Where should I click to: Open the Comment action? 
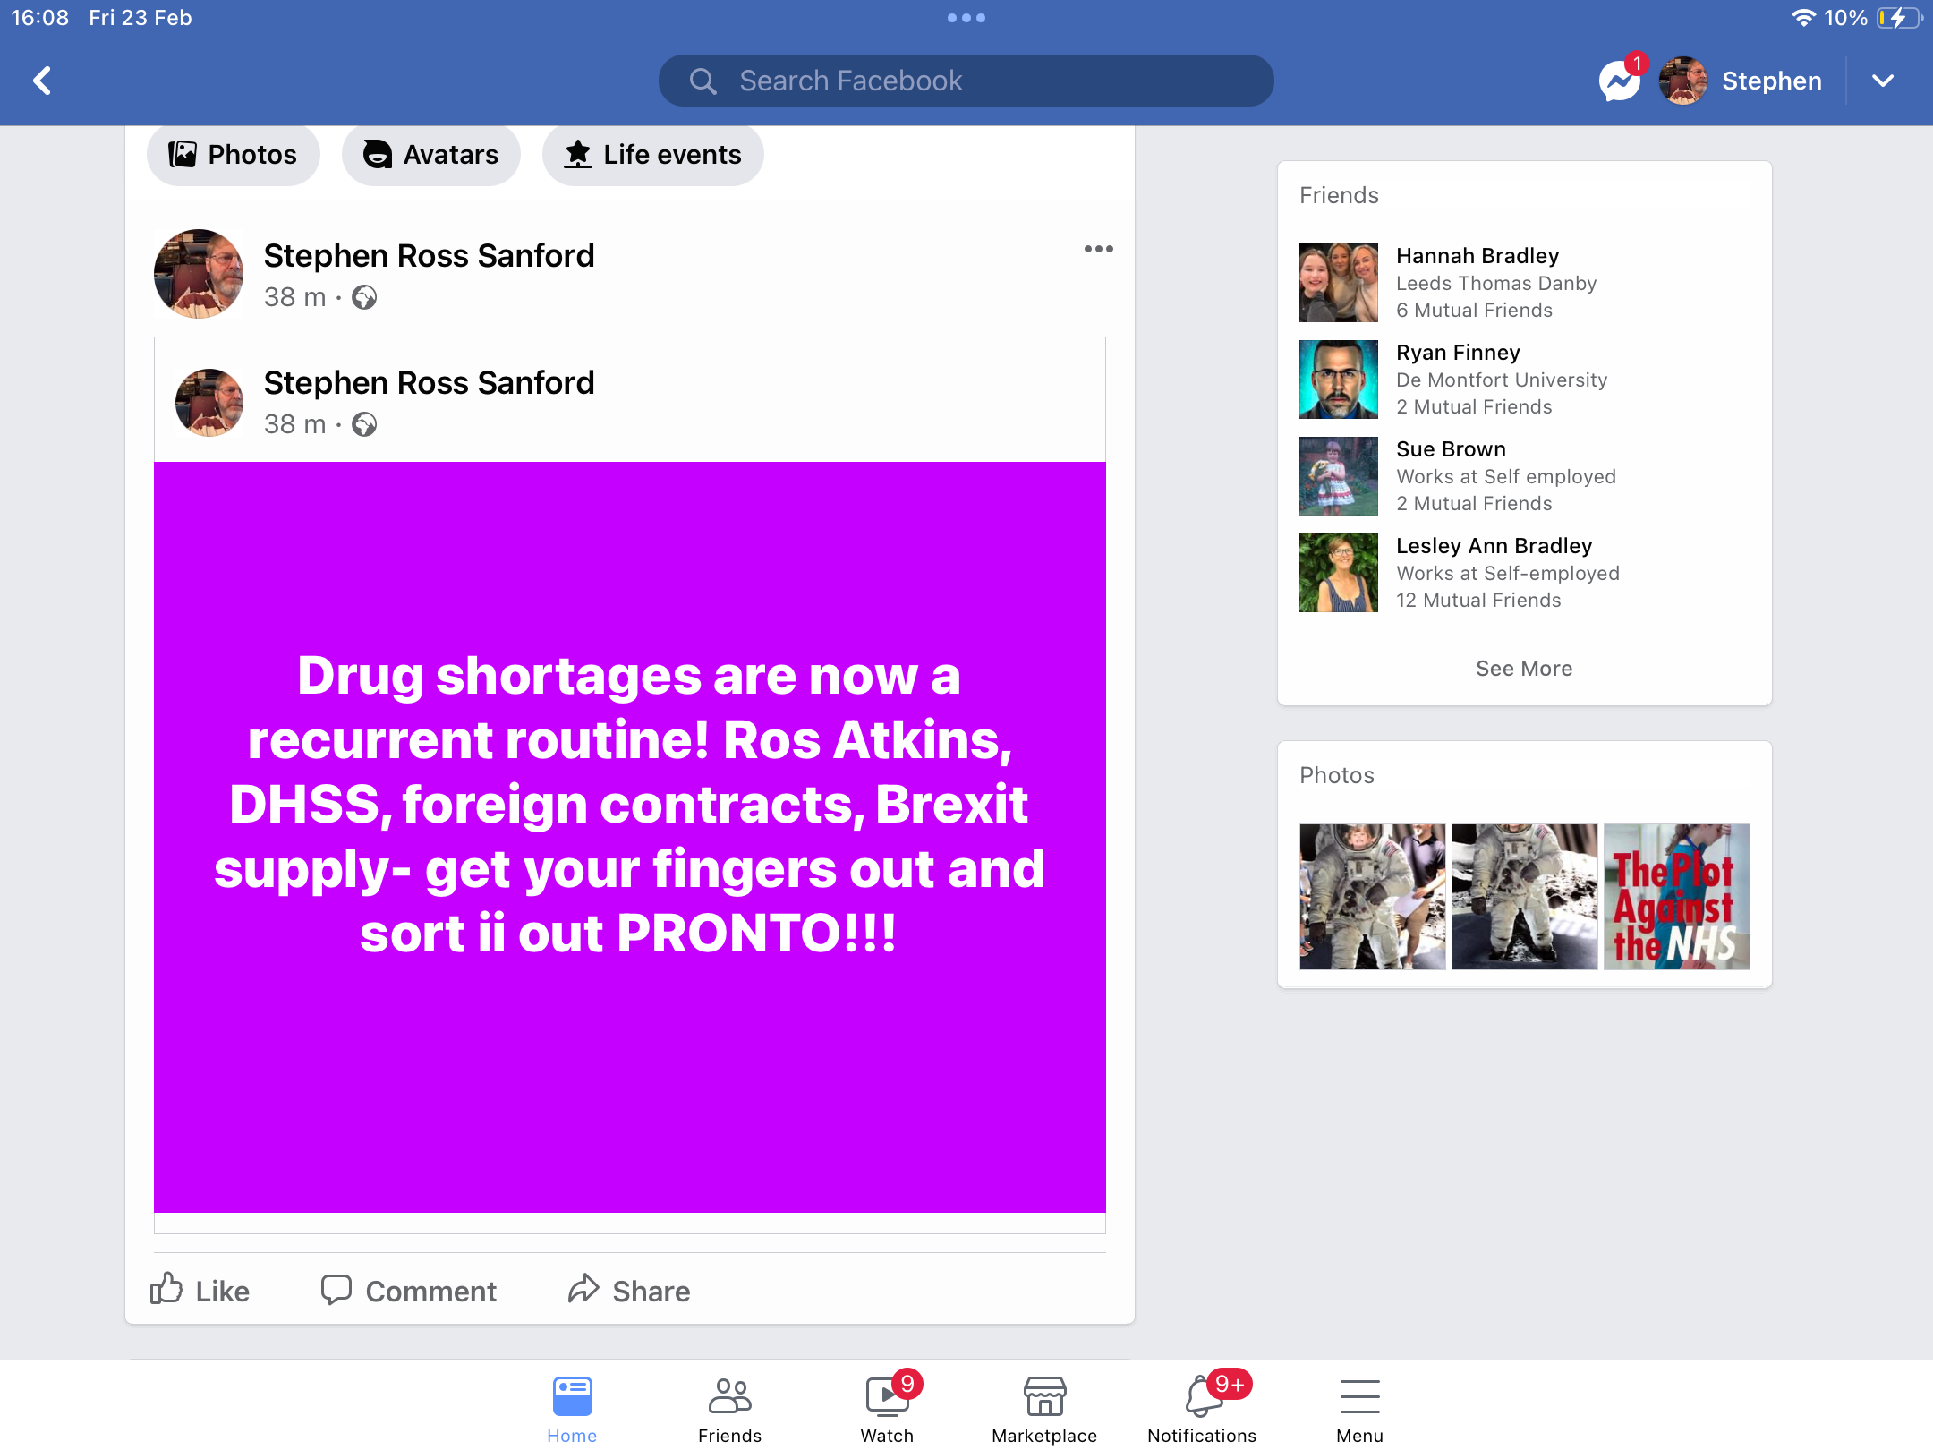point(409,1290)
